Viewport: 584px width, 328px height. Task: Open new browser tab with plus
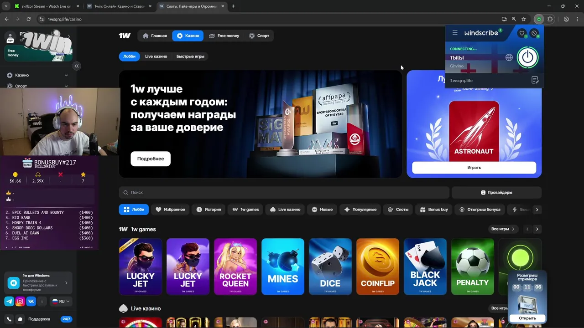click(234, 6)
